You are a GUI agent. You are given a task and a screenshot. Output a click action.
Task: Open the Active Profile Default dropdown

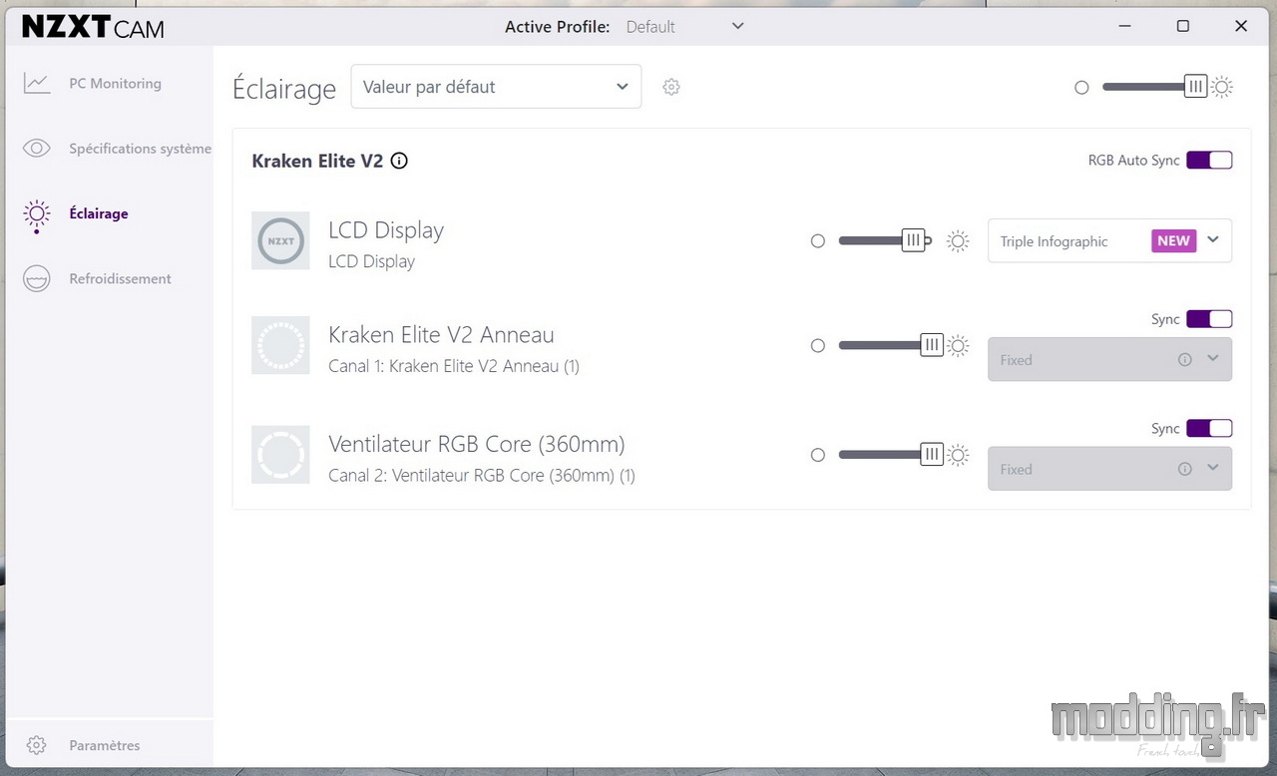(684, 27)
